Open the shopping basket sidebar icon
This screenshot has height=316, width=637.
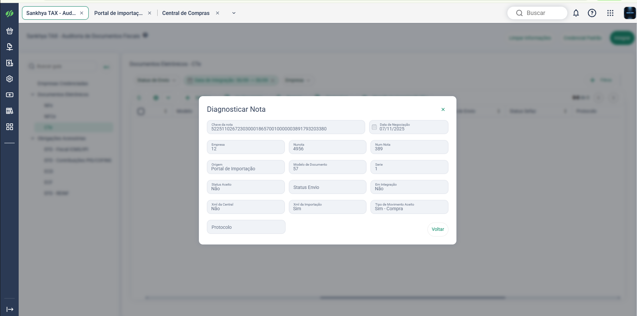click(10, 31)
